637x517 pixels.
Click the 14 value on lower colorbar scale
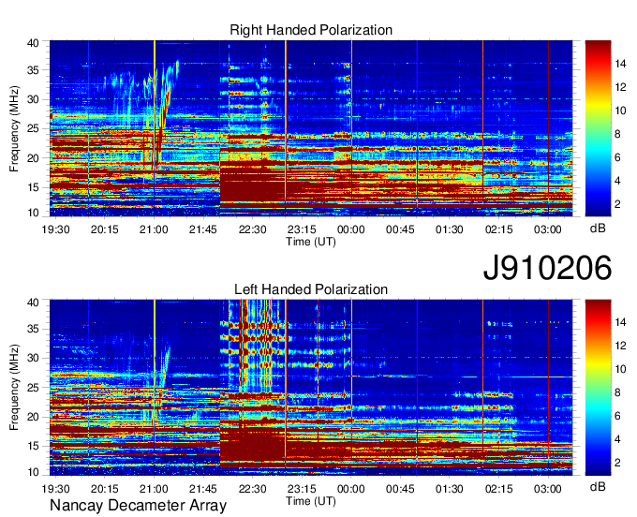pyautogui.click(x=620, y=322)
